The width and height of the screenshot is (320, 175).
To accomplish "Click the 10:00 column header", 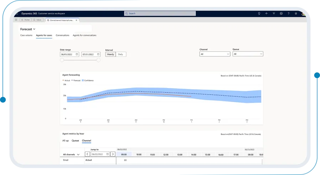I will (x=139, y=154).
